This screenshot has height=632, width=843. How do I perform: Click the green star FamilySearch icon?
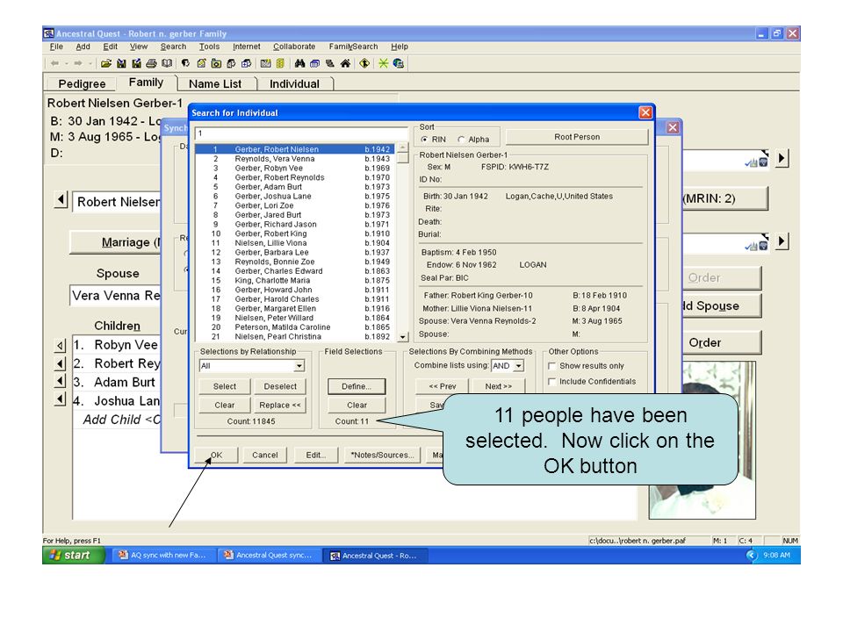click(x=384, y=63)
